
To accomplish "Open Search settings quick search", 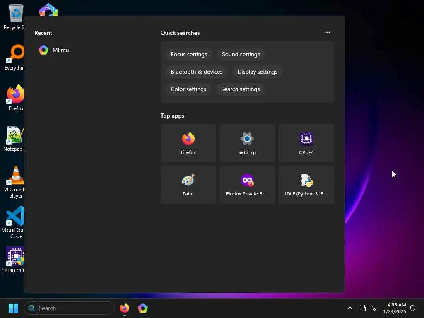I will coord(240,89).
